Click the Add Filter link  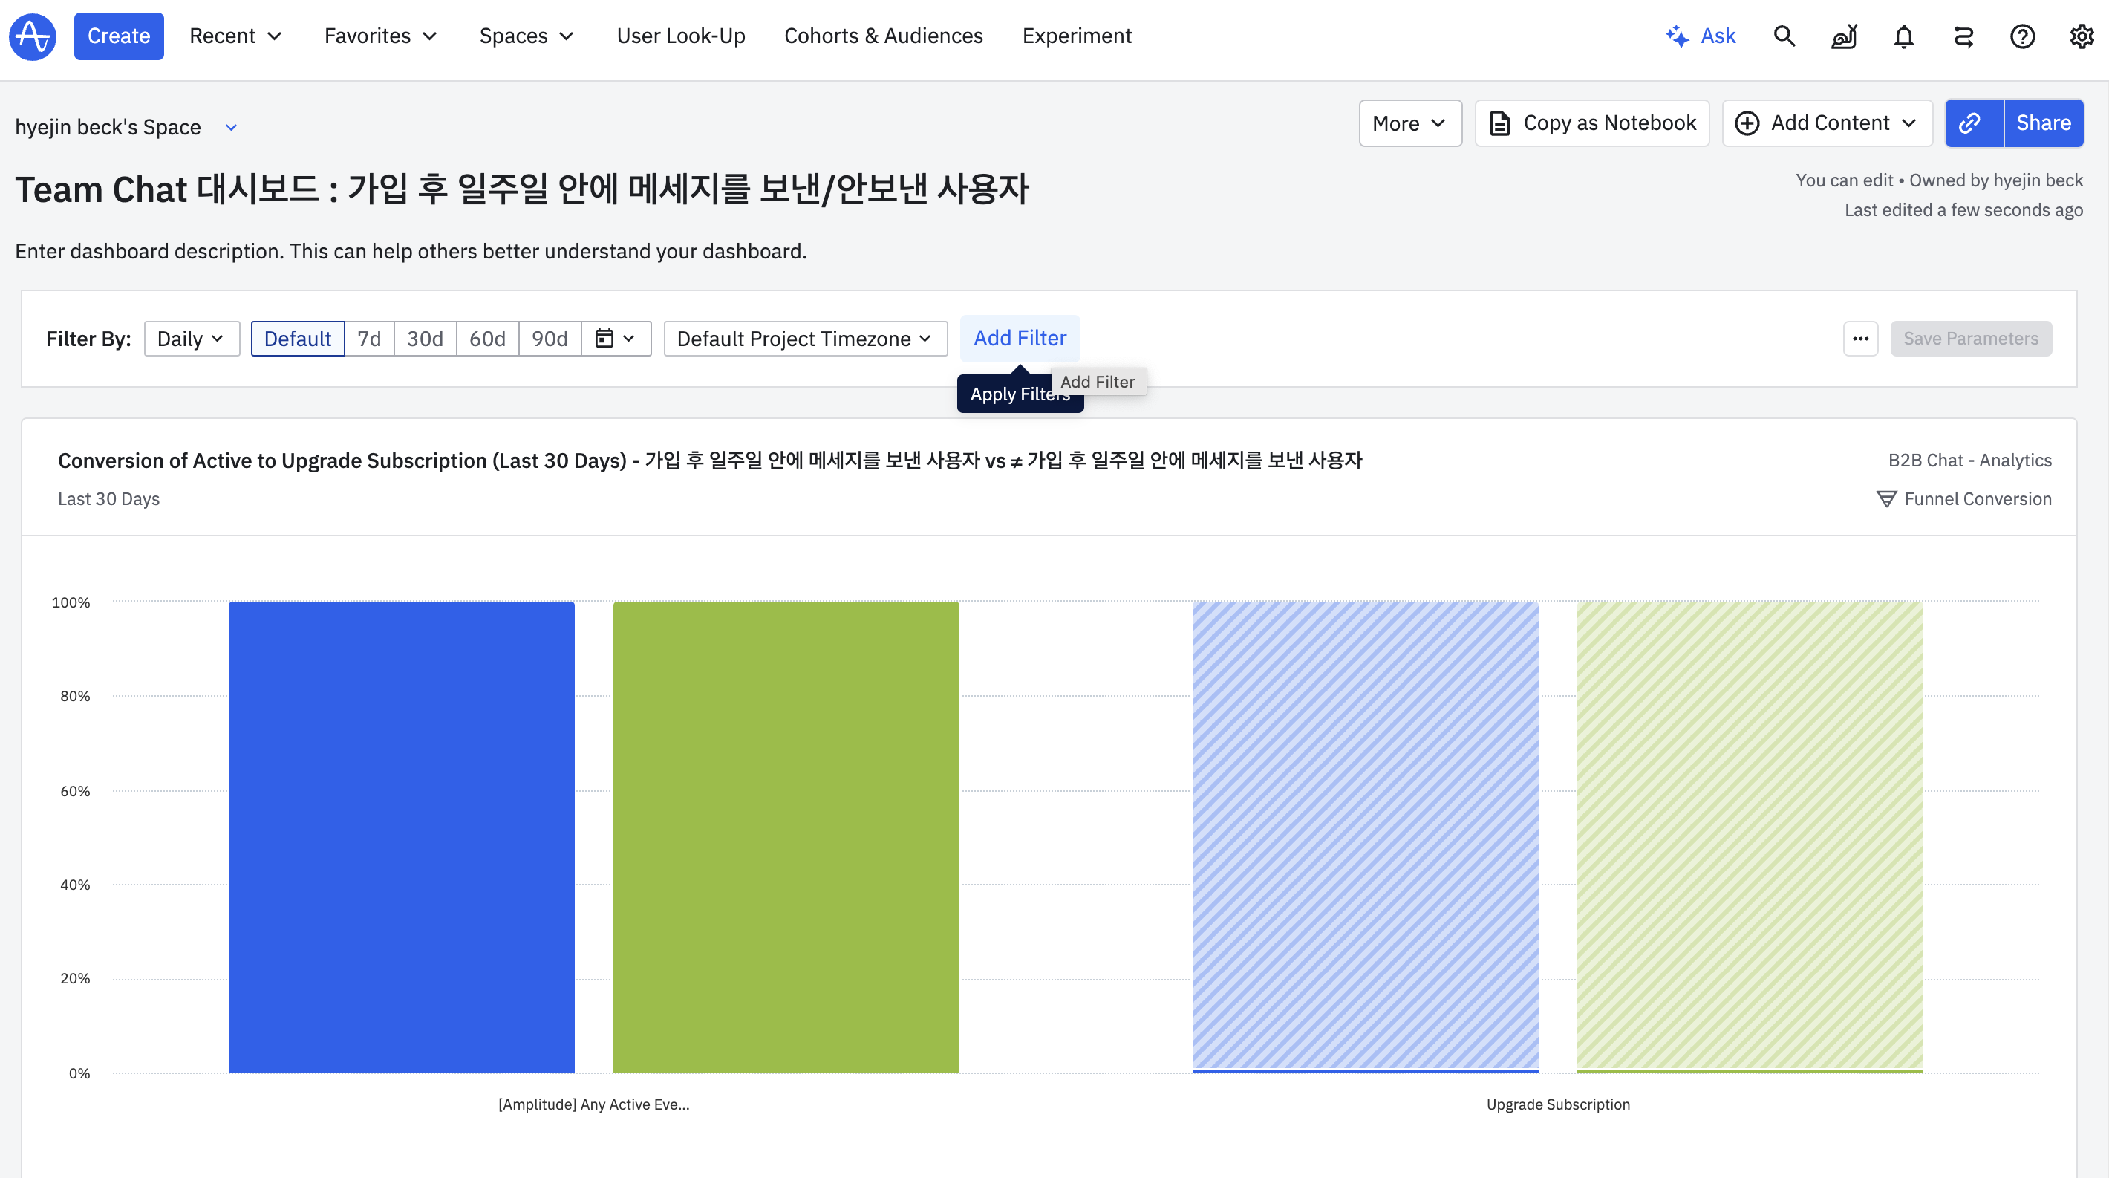click(x=1020, y=337)
